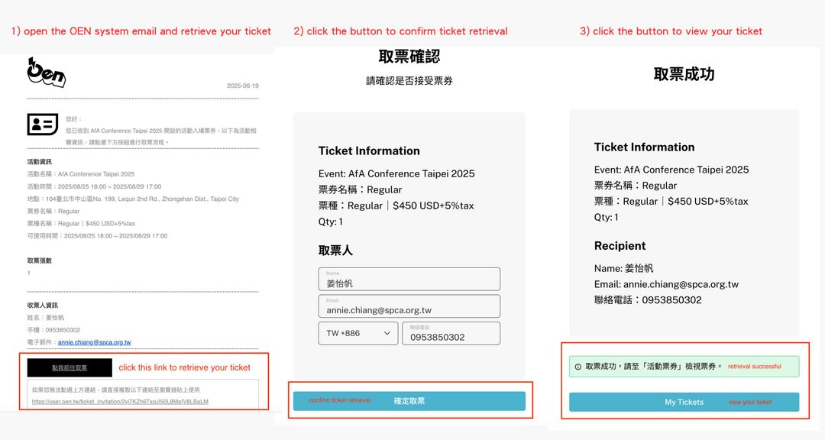Click the info icon in the success banner

[x=577, y=367]
